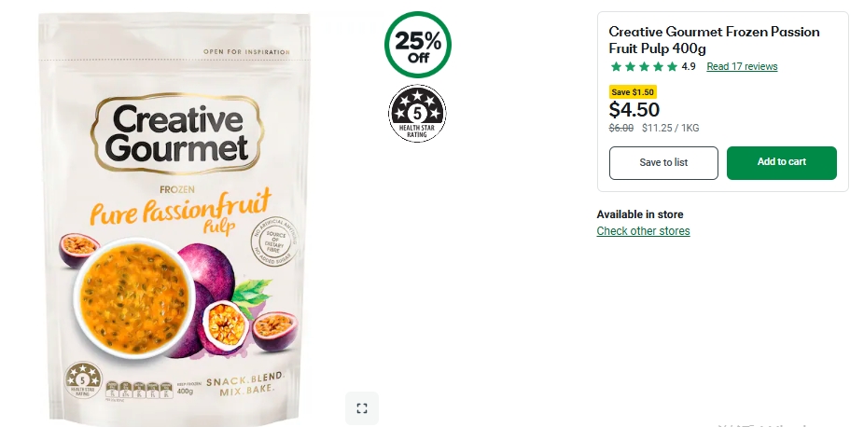Click the third green rating star

tap(644, 66)
